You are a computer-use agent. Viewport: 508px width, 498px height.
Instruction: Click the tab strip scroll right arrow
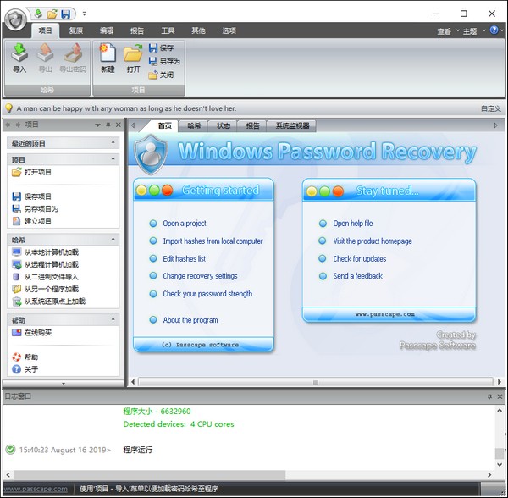tap(495, 125)
